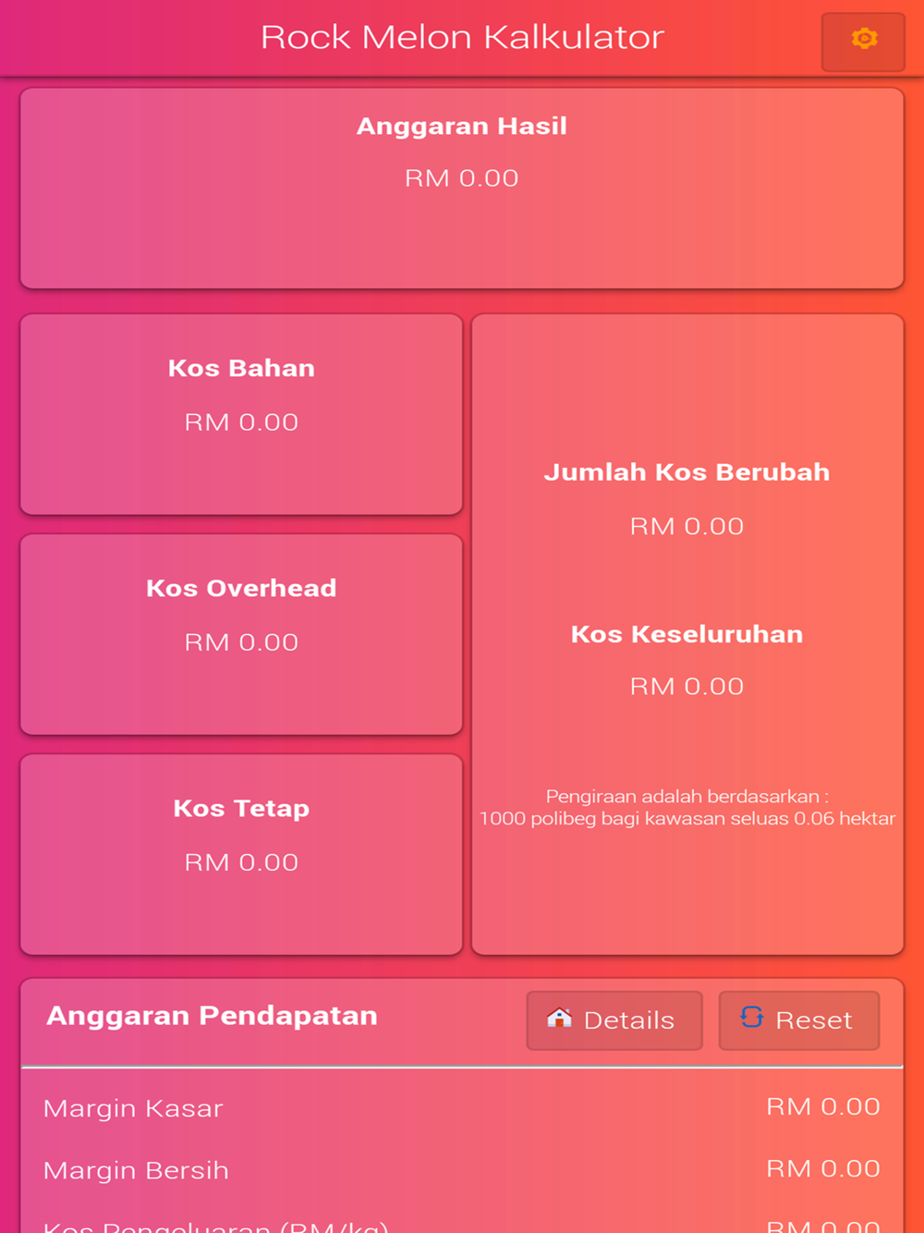Open the Kos Overhead card
This screenshot has width=924, height=1233.
click(241, 634)
